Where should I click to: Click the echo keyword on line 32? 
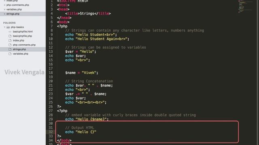[x=69, y=132]
